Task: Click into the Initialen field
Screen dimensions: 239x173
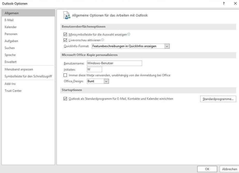Action: click(x=94, y=70)
